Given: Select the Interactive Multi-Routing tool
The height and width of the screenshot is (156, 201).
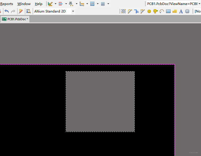Looking at the screenshot, I should pos(136,11).
